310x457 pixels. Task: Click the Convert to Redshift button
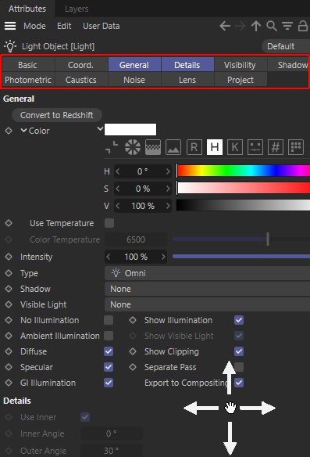click(57, 115)
